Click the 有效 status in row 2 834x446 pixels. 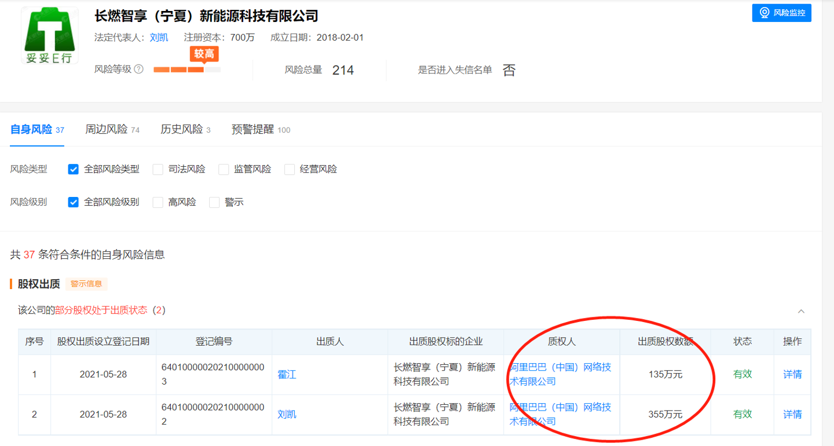742,414
